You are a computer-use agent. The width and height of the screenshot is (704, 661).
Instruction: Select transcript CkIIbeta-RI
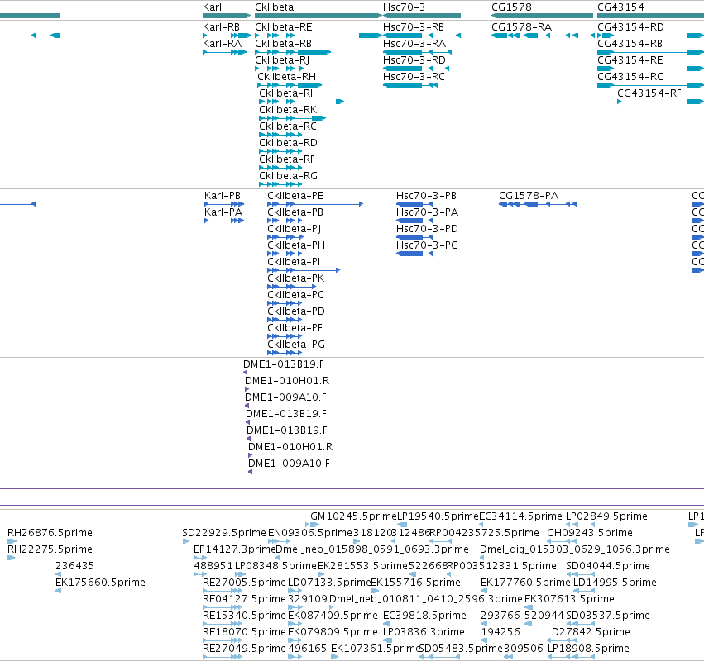click(286, 93)
